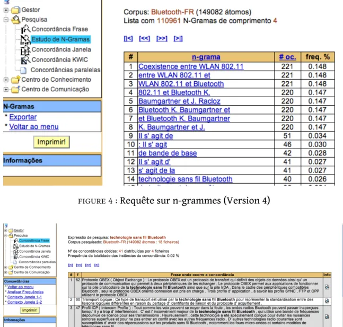Open n-gram : Il s' agit
Screen dimensions: 343x327
153,144
